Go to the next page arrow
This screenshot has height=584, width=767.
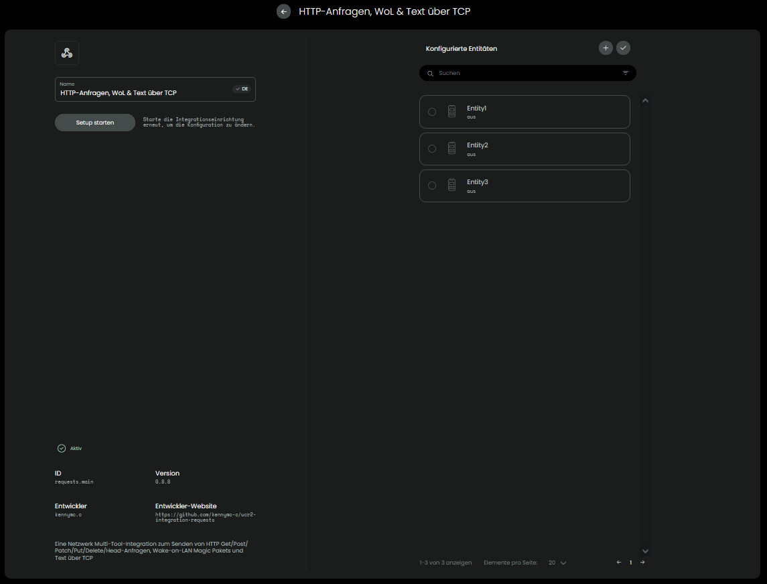click(x=642, y=563)
